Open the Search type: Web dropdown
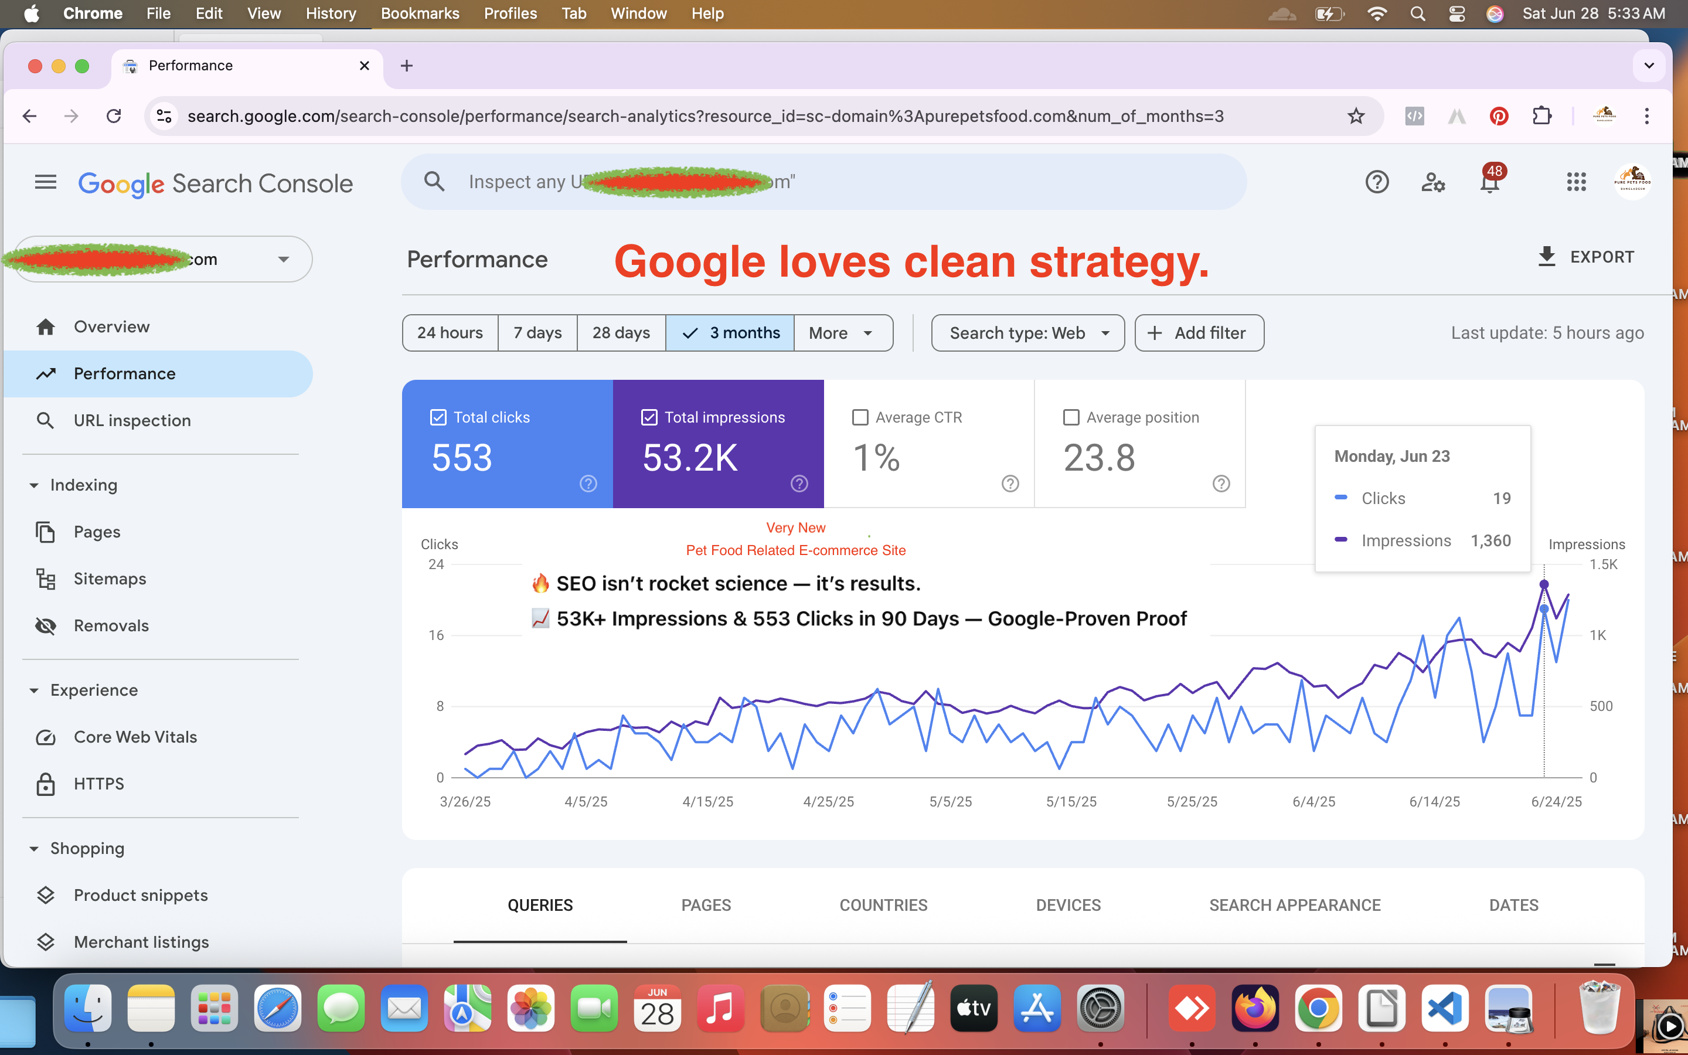 (1027, 333)
